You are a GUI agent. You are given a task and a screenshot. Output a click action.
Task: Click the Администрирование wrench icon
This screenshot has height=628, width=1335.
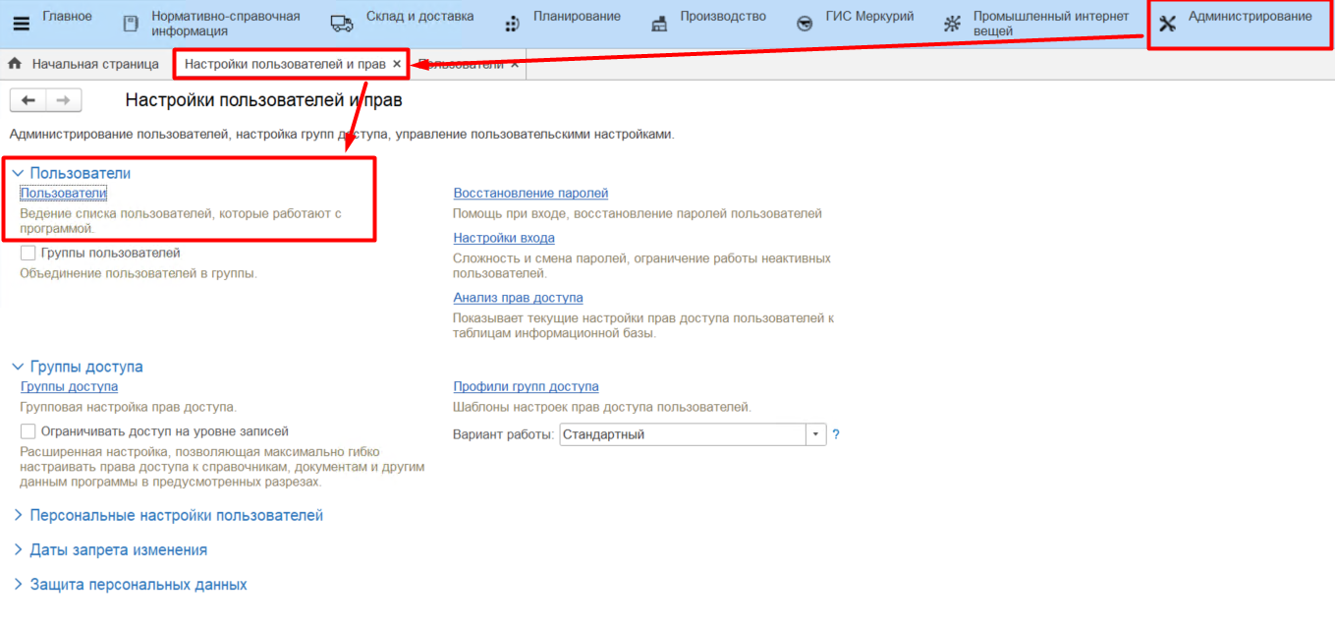pyautogui.click(x=1167, y=24)
